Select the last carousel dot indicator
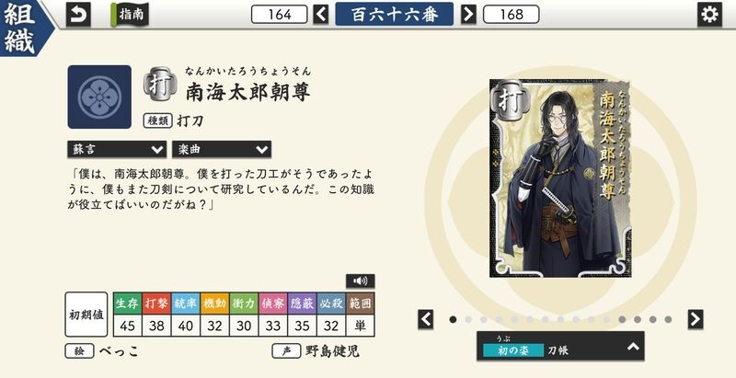This screenshot has width=736, height=378. pyautogui.click(x=668, y=319)
